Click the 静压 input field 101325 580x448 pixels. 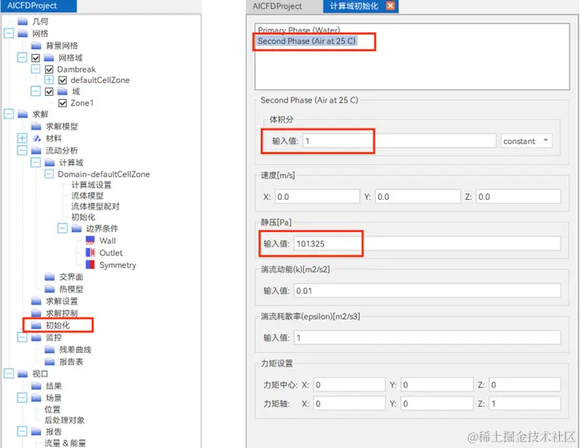[x=427, y=244]
